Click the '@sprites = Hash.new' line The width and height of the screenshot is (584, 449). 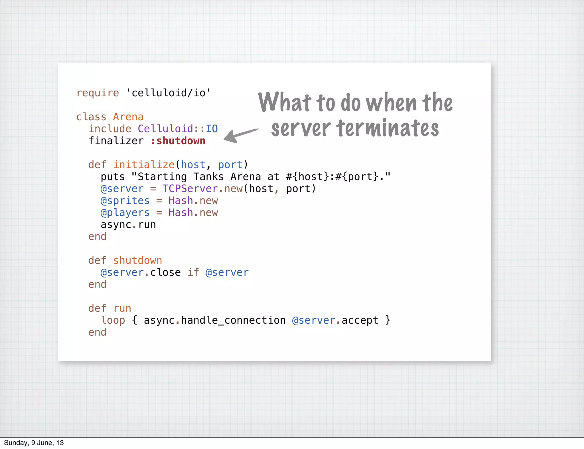tap(159, 201)
